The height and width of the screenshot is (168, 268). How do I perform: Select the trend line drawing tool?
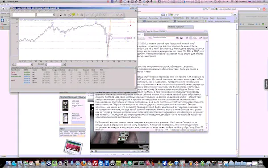pos(88,15)
